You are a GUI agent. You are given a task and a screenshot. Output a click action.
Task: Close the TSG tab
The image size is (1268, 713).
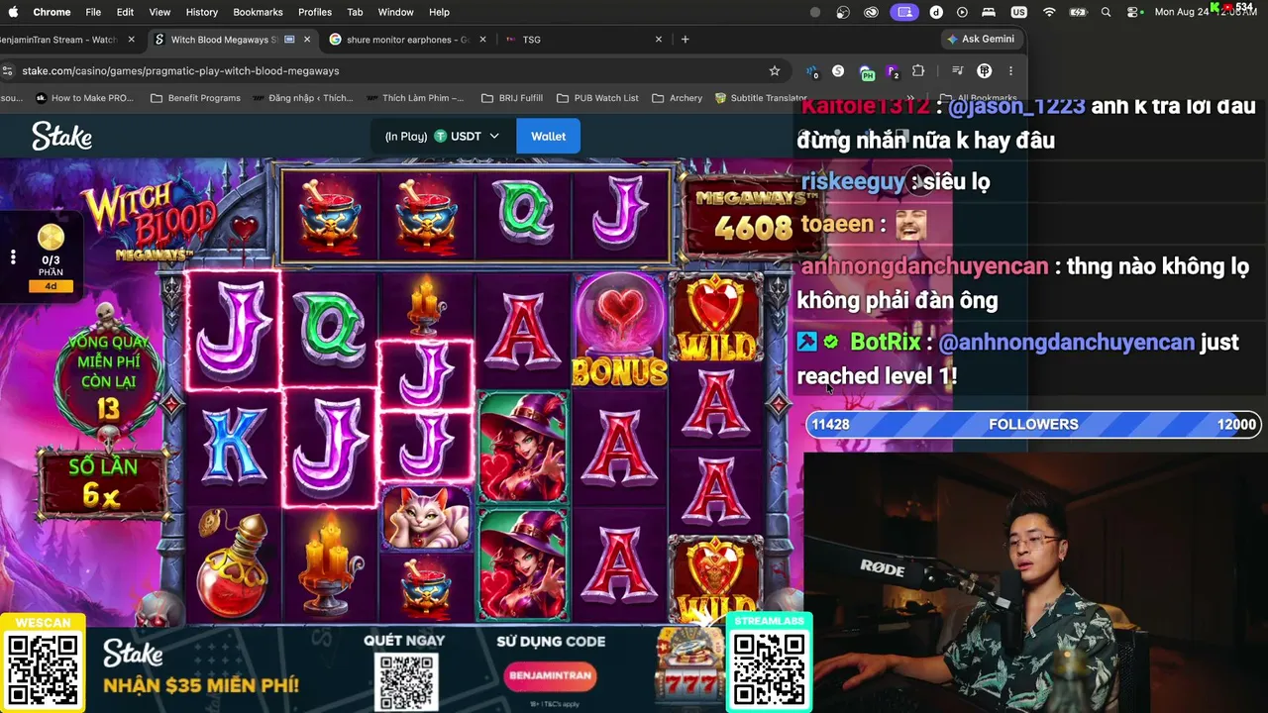pyautogui.click(x=659, y=40)
